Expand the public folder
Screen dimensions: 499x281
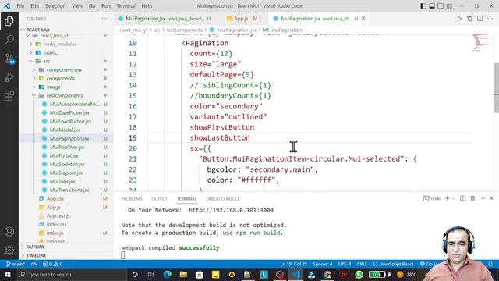click(50, 52)
